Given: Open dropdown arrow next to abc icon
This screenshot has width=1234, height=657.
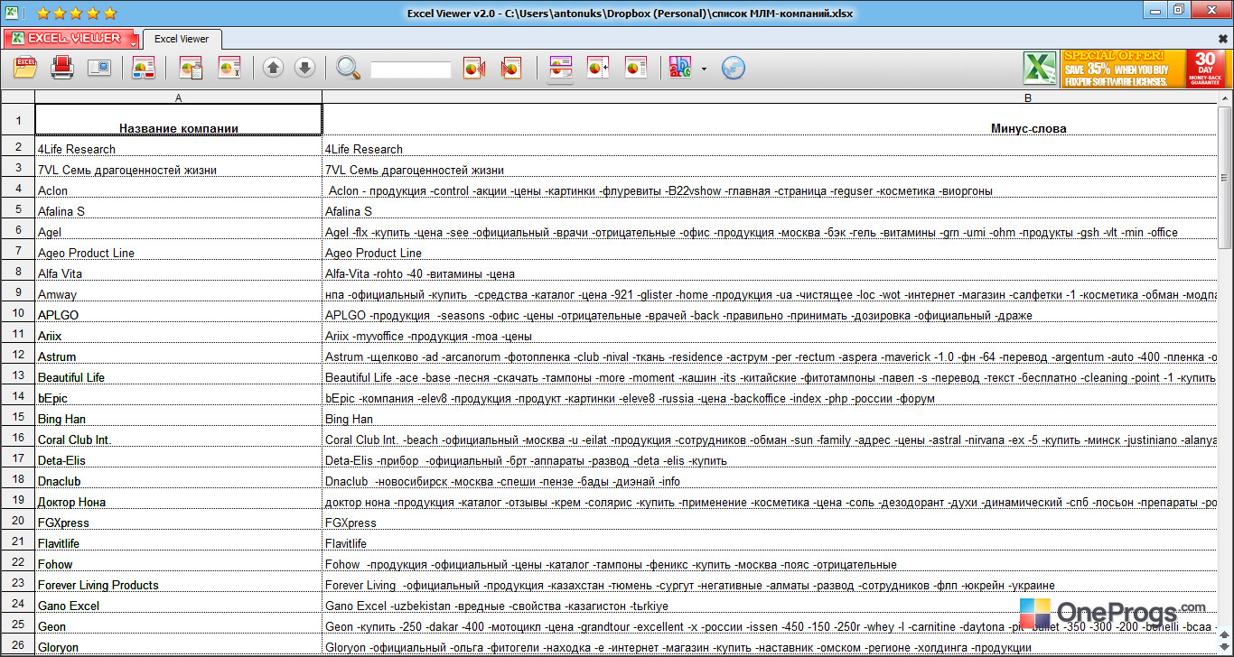Looking at the screenshot, I should [703, 69].
